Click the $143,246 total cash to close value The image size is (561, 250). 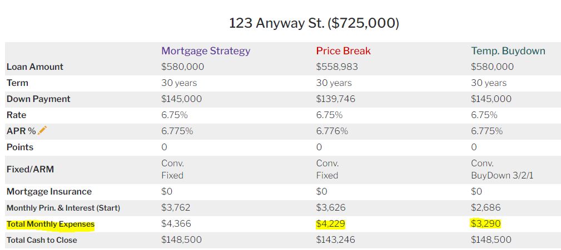pyautogui.click(x=335, y=240)
